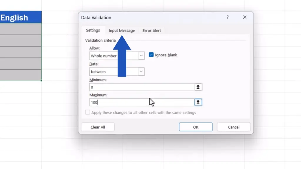The image size is (301, 169).
Task: Click inside the Maximum input field
Action: 141,102
